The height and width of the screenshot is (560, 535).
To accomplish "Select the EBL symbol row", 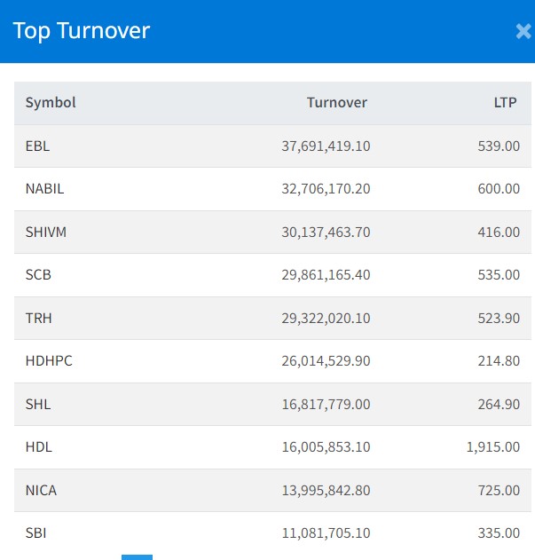I will 38,146.
